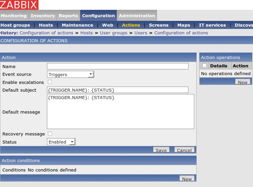Click the Zabbix logo

point(19,5)
